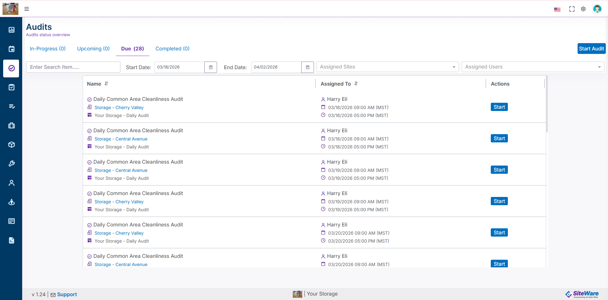Image resolution: width=608 pixels, height=300 pixels.
Task: Click the cube inventory icon in sidebar
Action: (11, 145)
